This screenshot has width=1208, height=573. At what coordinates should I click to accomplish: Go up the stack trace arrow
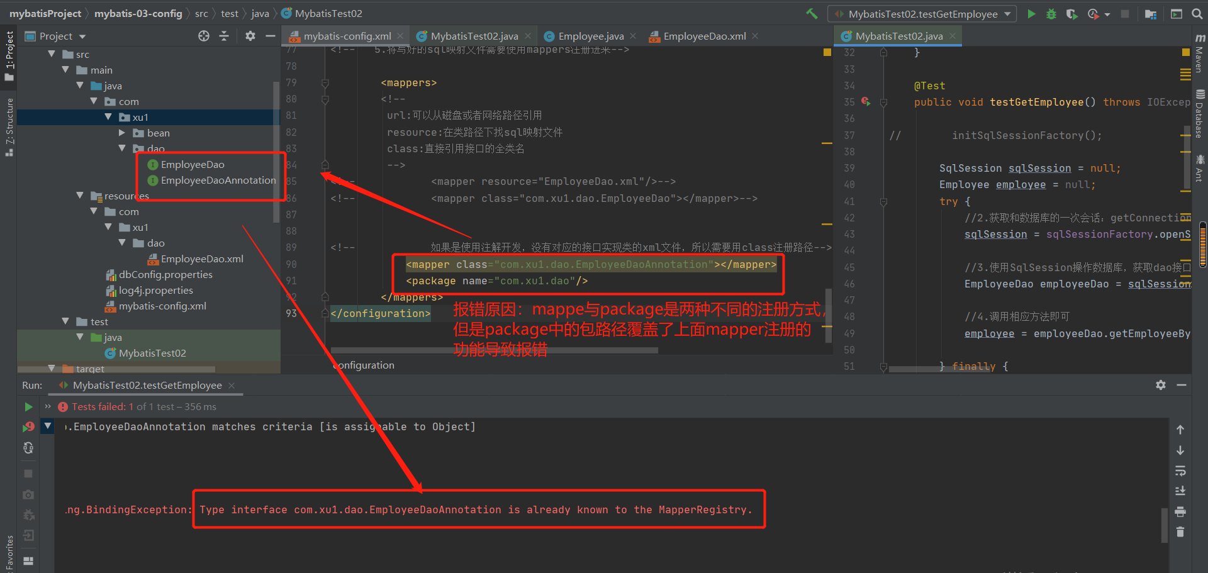click(x=1180, y=430)
